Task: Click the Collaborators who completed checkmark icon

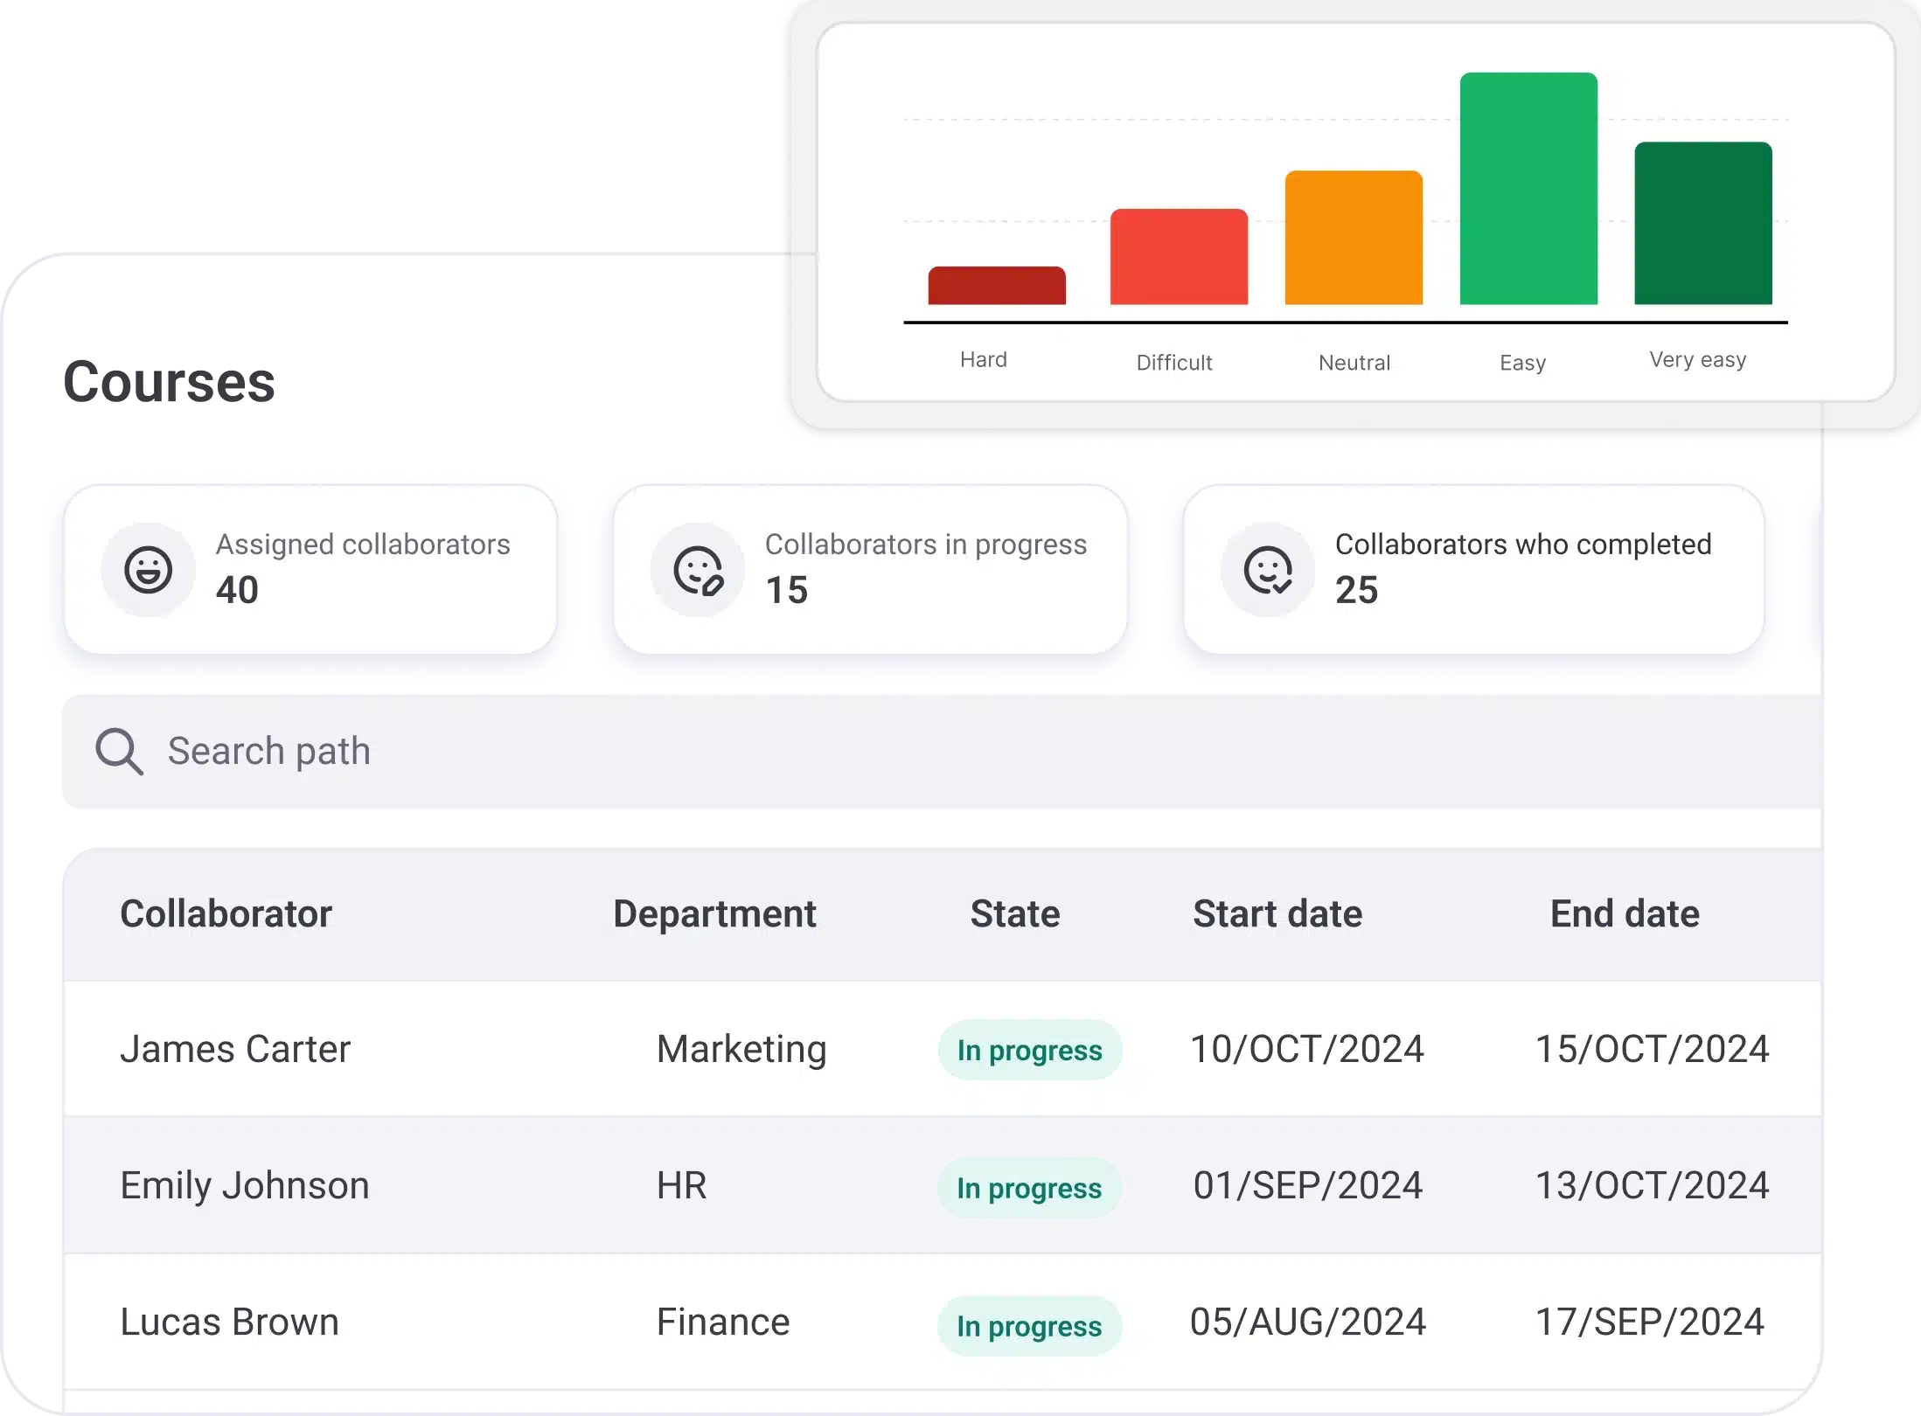Action: tap(1268, 570)
